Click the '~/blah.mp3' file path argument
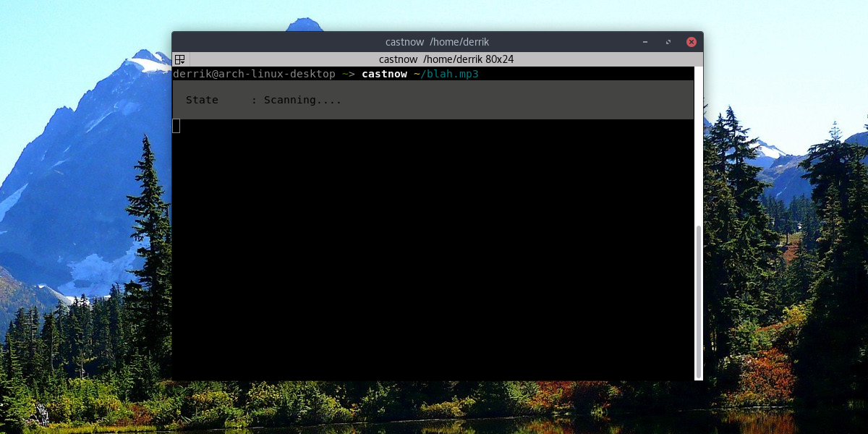Screen dimensions: 868x434 pos(446,74)
